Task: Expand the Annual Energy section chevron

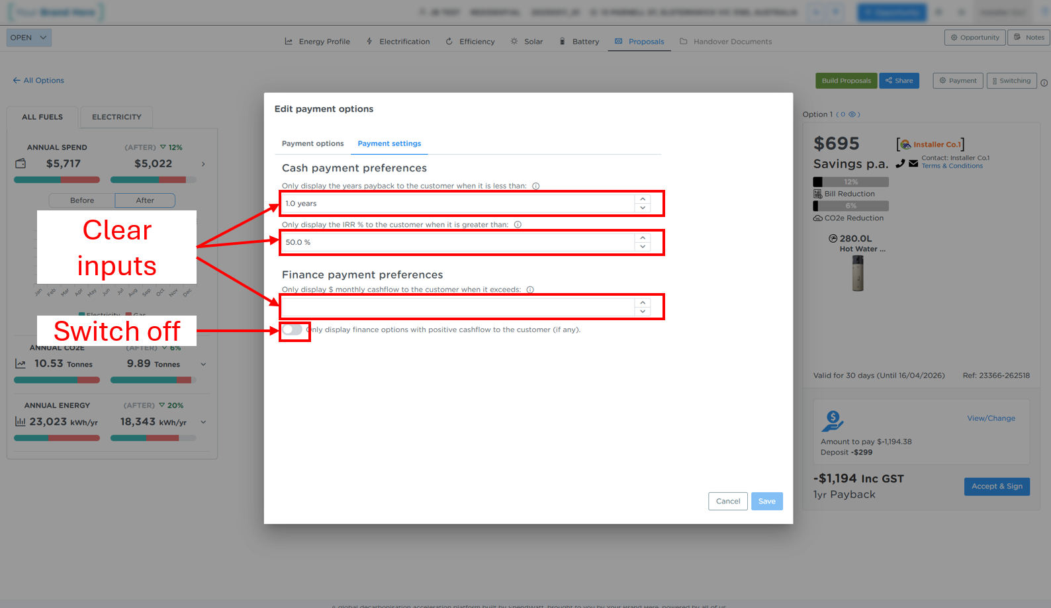Action: (203, 422)
